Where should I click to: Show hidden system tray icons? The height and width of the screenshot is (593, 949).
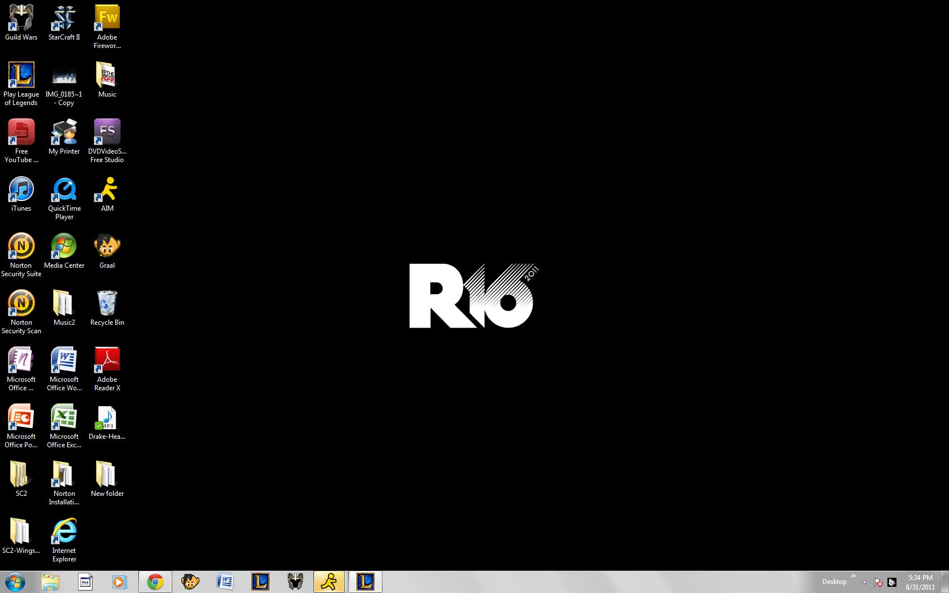[864, 582]
